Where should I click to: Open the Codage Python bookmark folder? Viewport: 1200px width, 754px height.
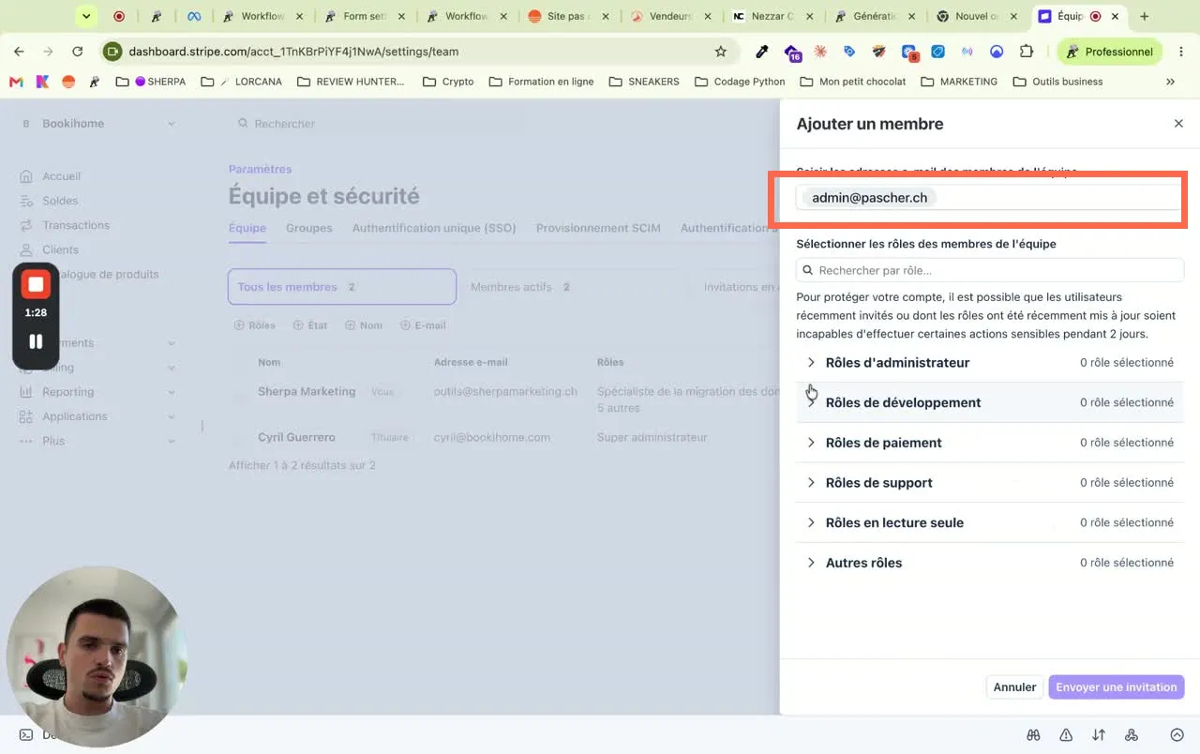tap(740, 82)
